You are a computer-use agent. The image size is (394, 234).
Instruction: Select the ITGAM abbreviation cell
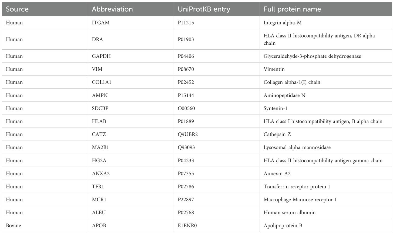coord(101,23)
